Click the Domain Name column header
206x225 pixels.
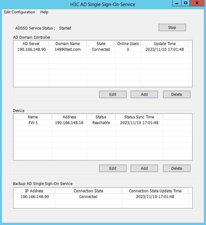pyautogui.click(x=68, y=44)
